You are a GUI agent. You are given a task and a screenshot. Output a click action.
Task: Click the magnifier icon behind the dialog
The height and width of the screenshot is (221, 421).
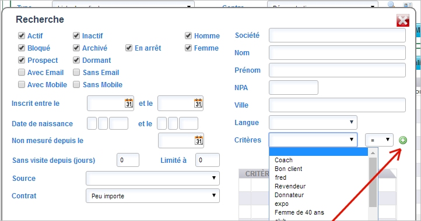point(391,4)
